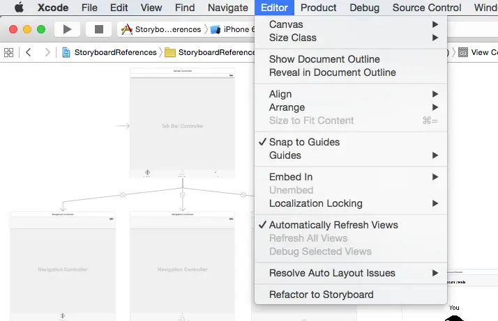Click StoryboardReferences project in jump bar
Screen dimensions: 498x321
click(x=110, y=52)
